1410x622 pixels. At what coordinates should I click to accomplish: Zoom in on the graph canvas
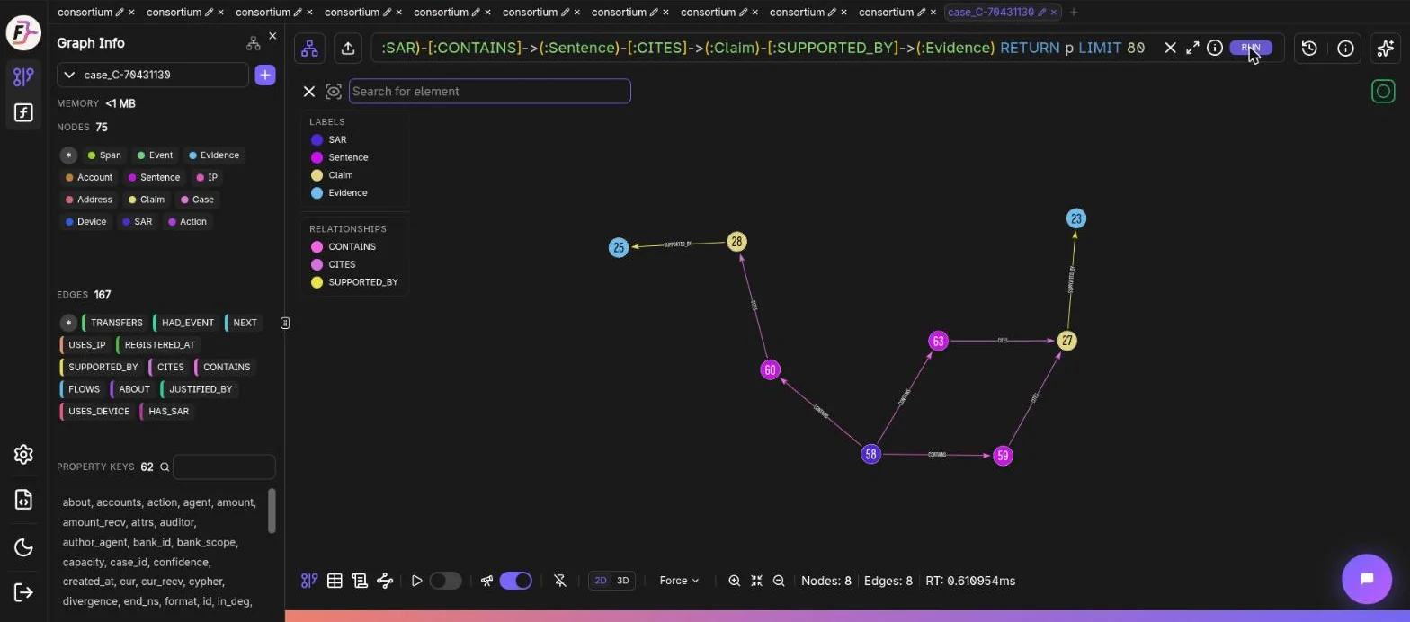(x=735, y=581)
